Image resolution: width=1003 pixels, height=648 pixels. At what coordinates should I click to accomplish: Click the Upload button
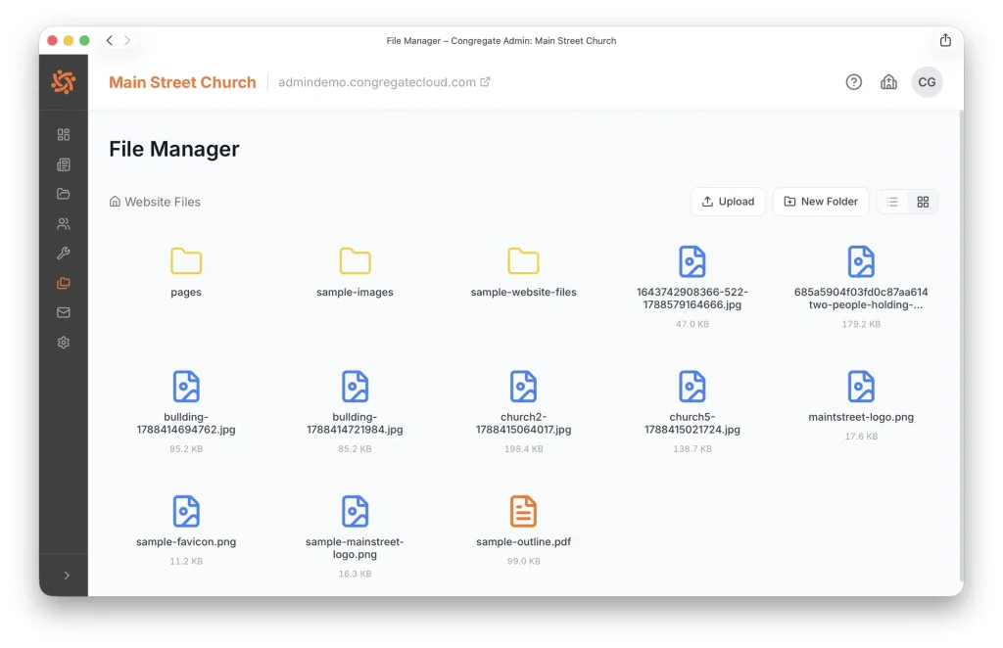coord(728,202)
